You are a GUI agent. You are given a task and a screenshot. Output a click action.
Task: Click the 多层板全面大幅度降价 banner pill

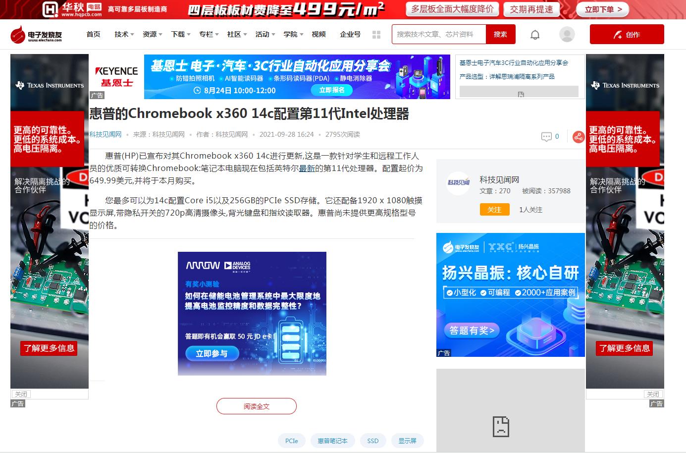(452, 9)
